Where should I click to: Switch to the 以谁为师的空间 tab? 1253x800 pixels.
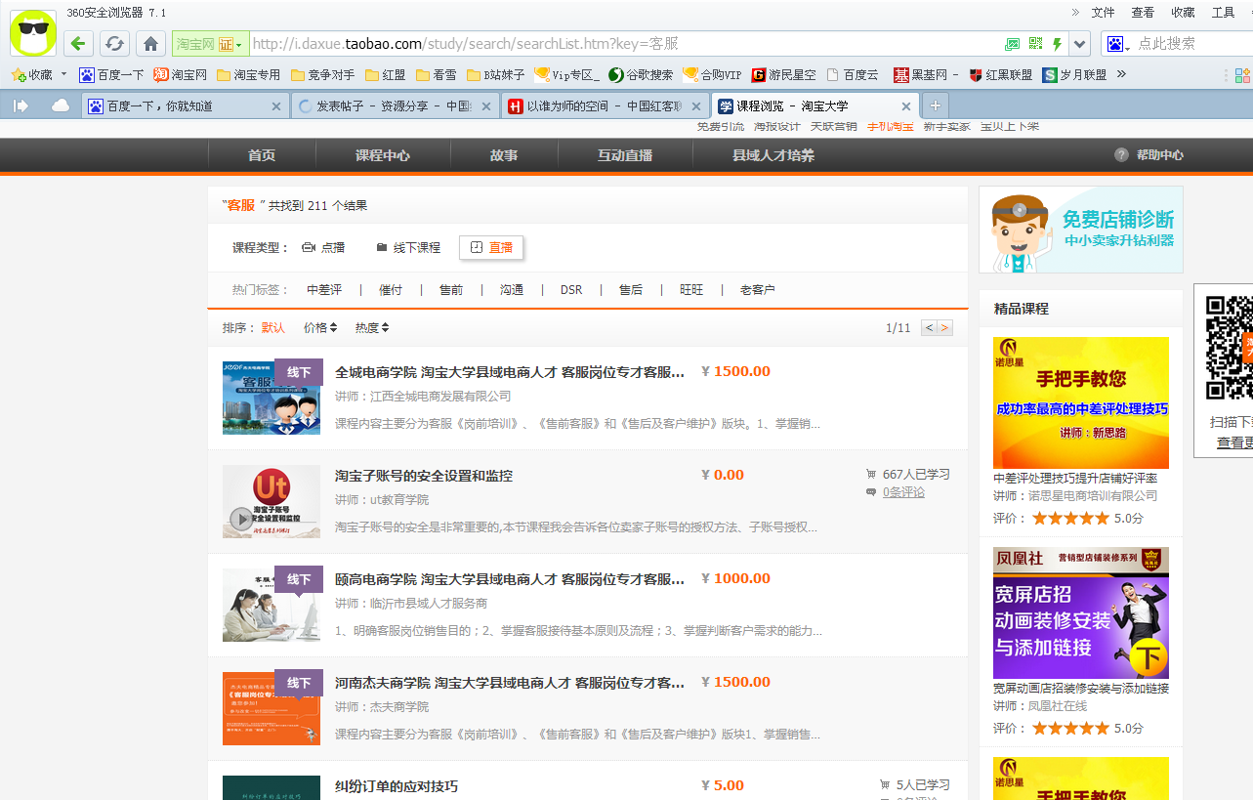[x=605, y=105]
